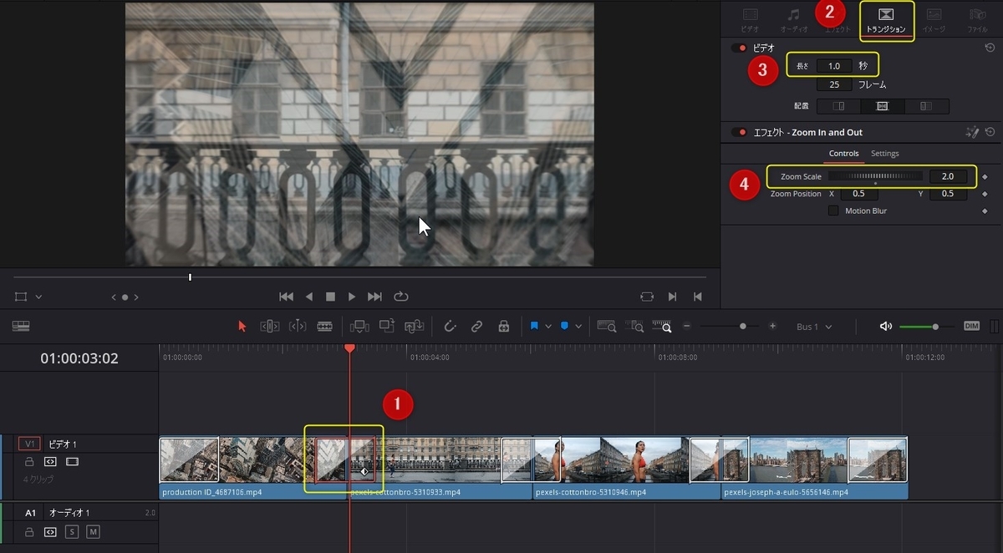
Task: Jump to last frame in viewer
Action: coord(374,297)
